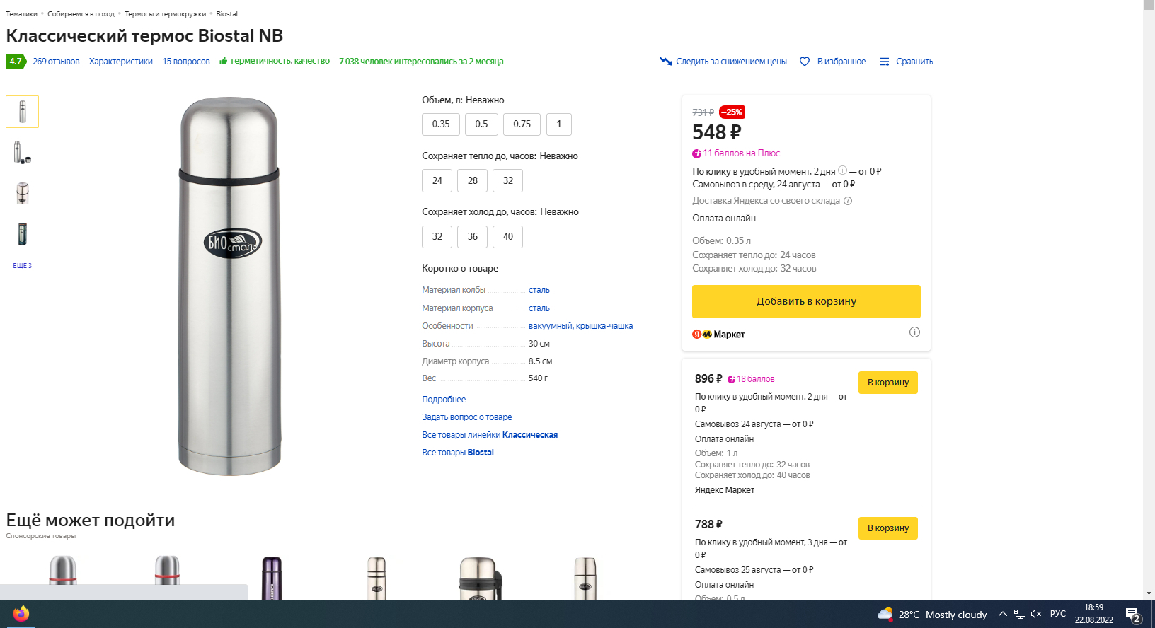1155x628 pixels.
Task: Select 40 hours cold retention option
Action: [x=508, y=237]
